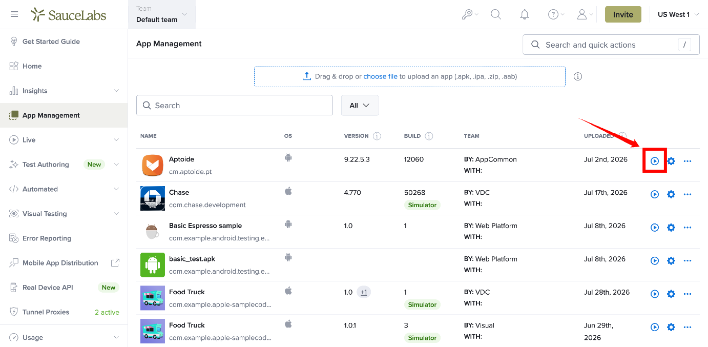The height and width of the screenshot is (347, 708).
Task: Click the NAME column header
Action: tap(149, 136)
